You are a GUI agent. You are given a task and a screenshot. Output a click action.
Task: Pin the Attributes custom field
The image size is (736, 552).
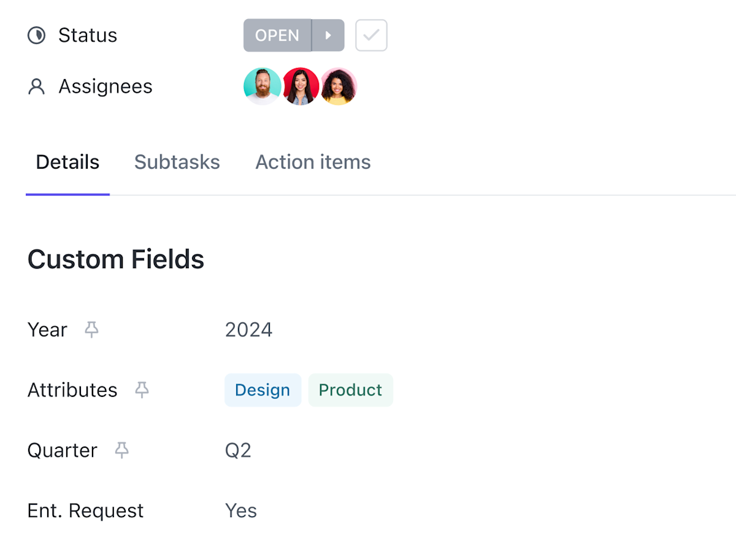tap(142, 390)
